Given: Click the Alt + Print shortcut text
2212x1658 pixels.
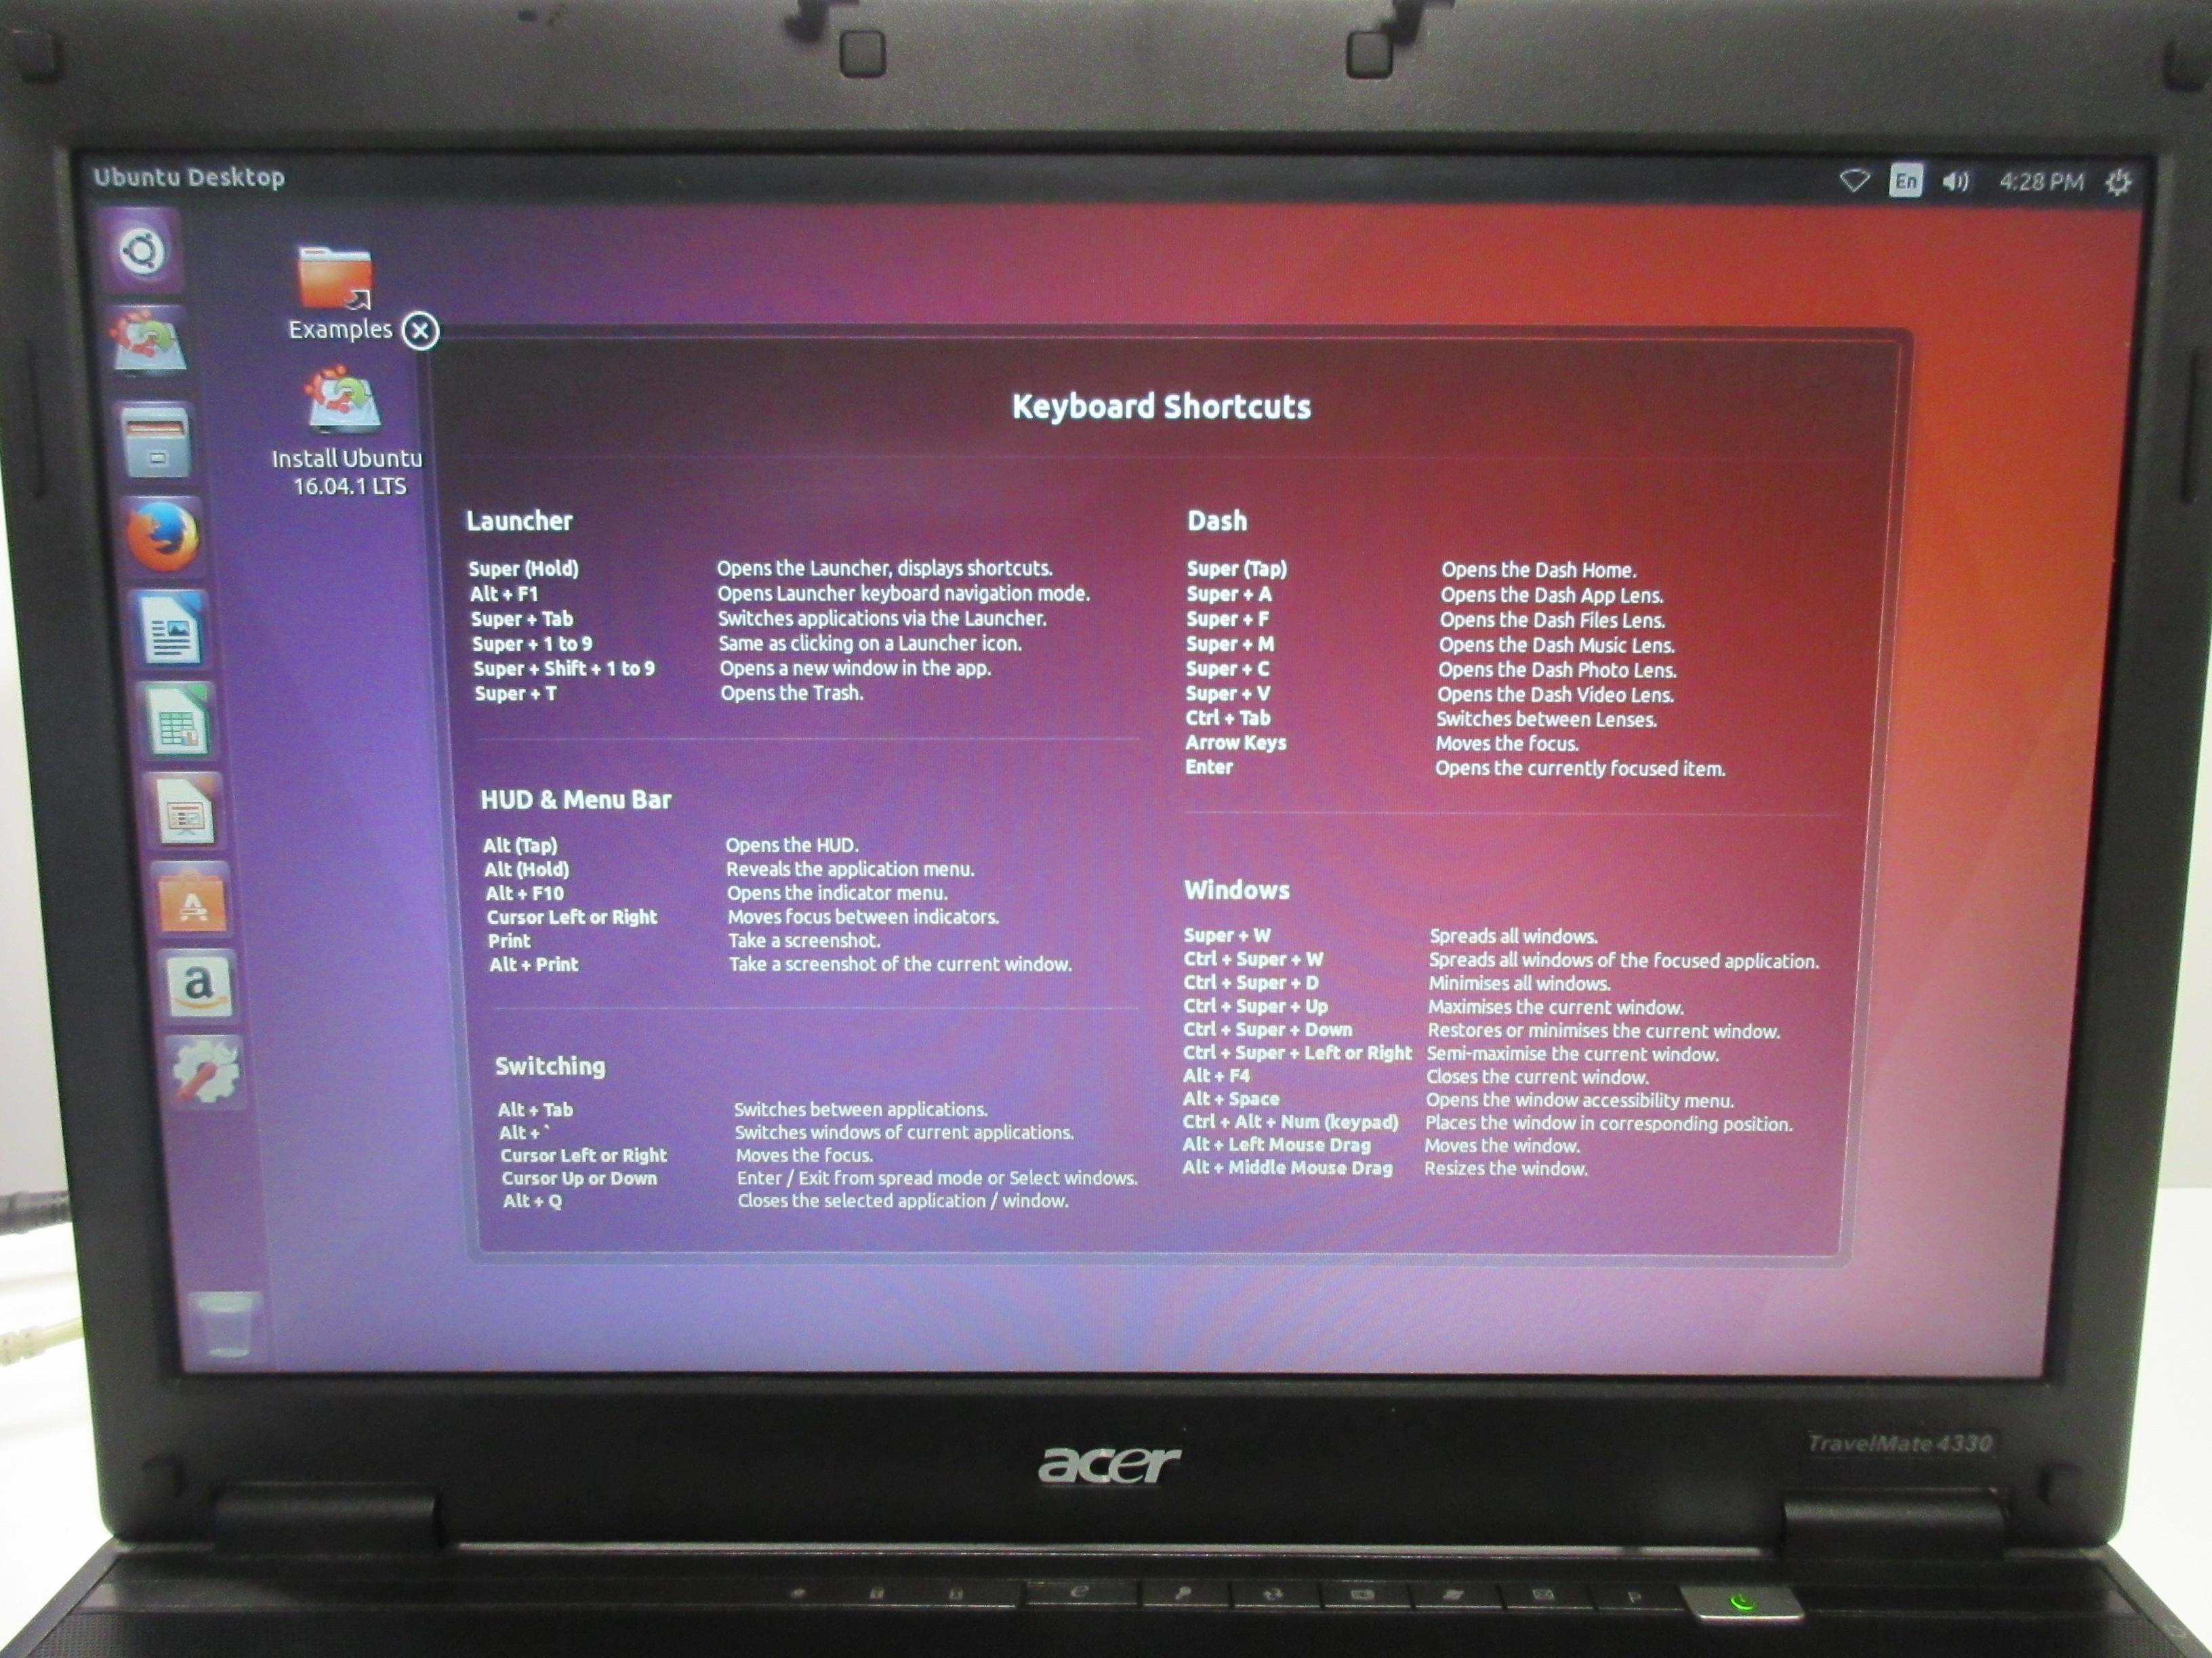Looking at the screenshot, I should (534, 964).
